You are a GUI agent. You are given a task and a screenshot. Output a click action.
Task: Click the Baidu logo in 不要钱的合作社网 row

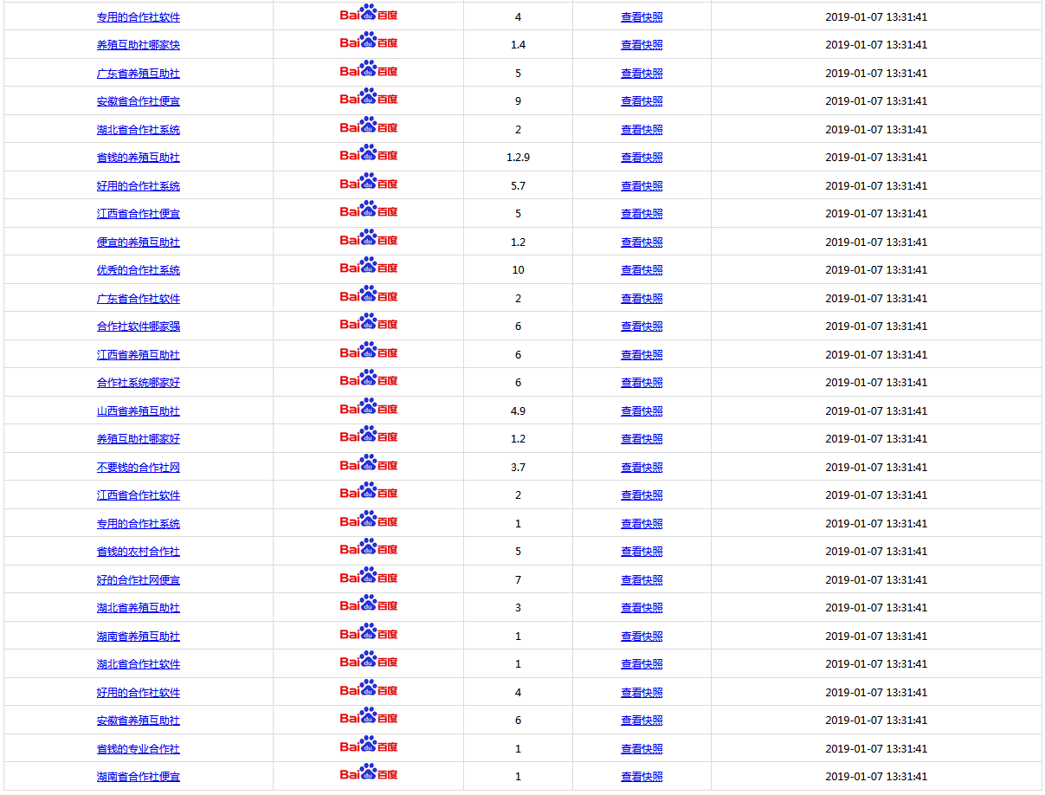pyautogui.click(x=369, y=464)
